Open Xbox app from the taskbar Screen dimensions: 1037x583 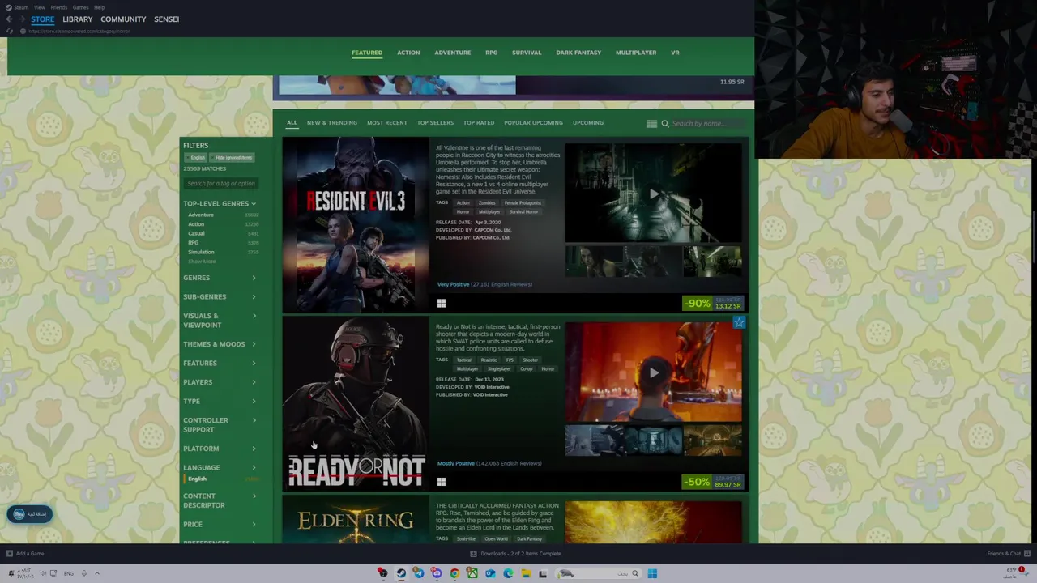(x=472, y=573)
